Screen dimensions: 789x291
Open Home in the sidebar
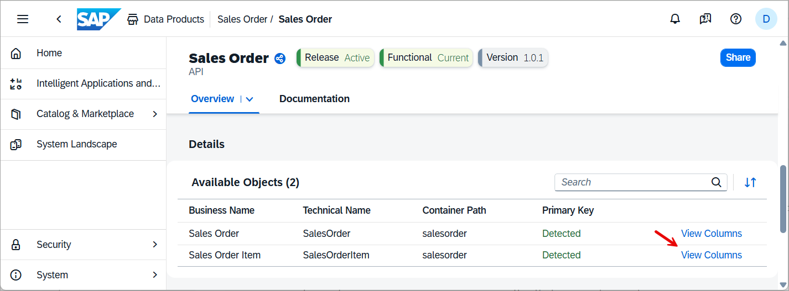(83, 54)
